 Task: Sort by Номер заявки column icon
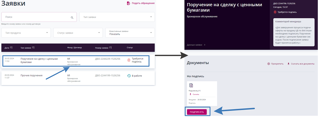point(110,48)
